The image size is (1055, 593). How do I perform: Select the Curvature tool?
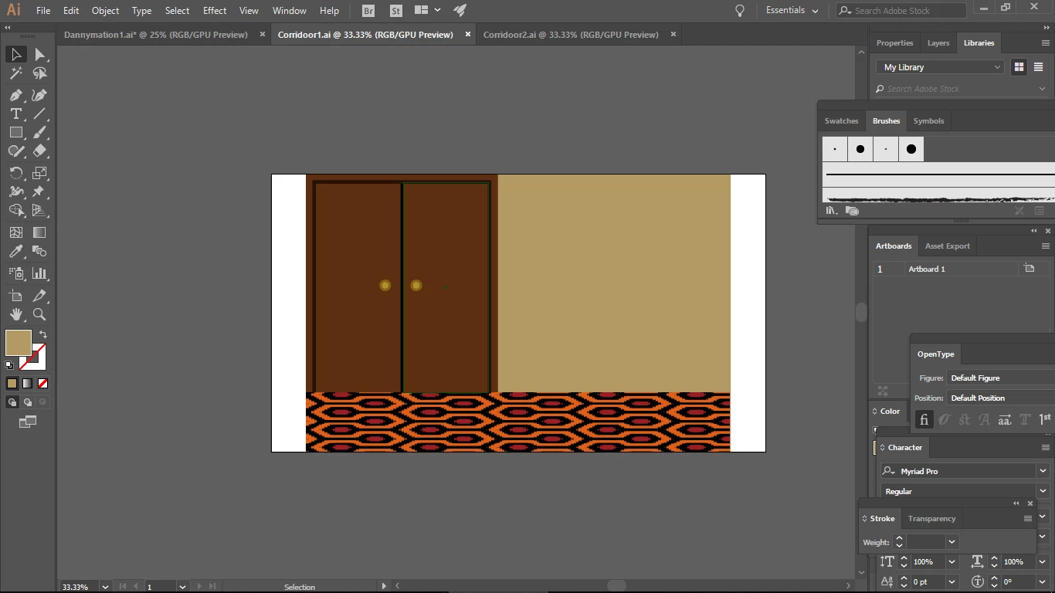[x=39, y=95]
